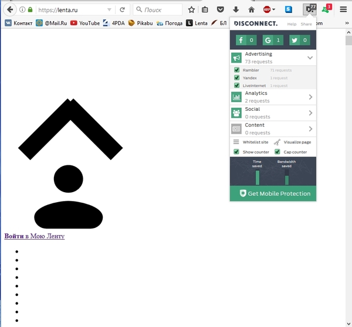Click the Pocket save icon
This screenshot has width=352, height=327.
click(221, 10)
